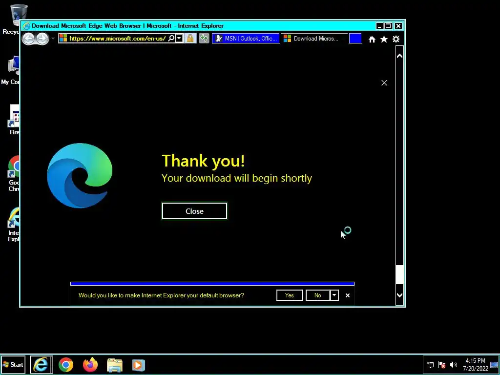Minimize the Internet Explorer window

[x=379, y=26]
